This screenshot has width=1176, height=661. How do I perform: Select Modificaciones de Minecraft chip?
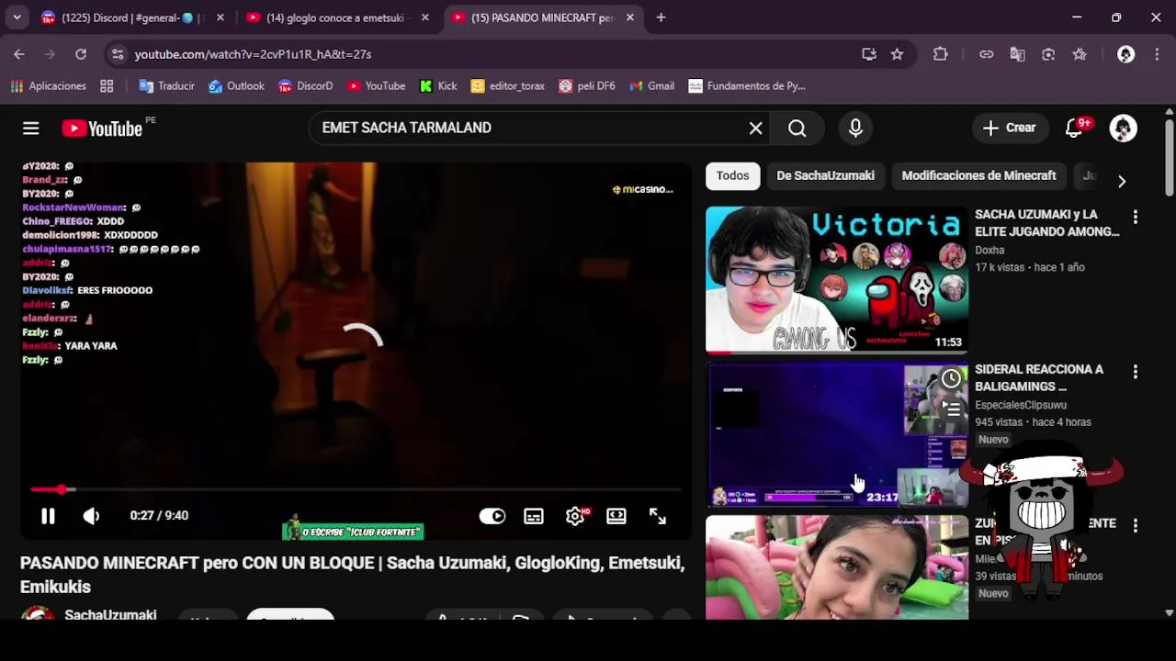click(x=978, y=175)
